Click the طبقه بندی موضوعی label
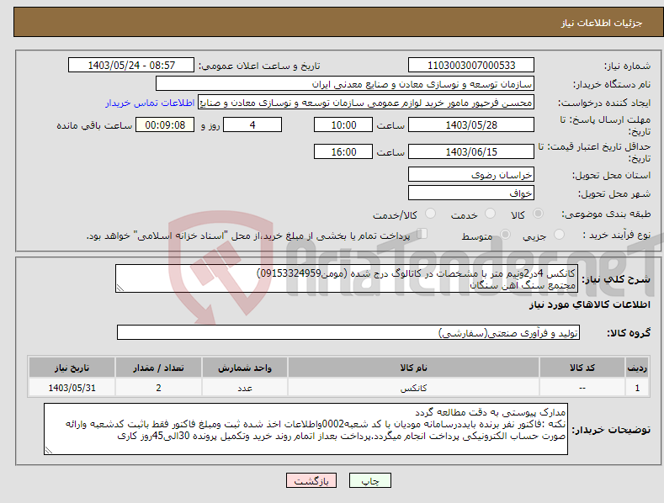 pyautogui.click(x=606, y=214)
